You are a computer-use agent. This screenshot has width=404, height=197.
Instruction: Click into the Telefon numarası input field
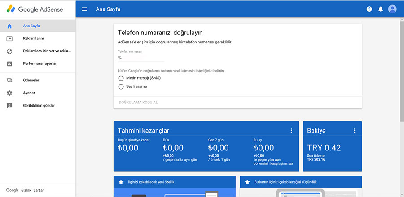coord(141,58)
